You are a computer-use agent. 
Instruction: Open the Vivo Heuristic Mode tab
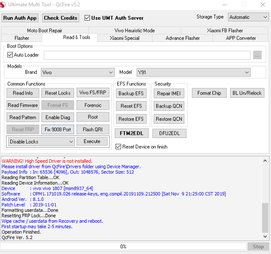point(134,30)
